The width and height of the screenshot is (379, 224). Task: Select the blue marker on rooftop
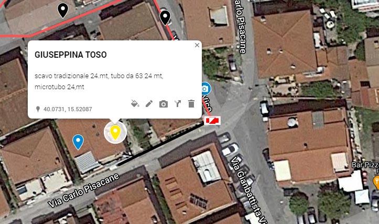(78, 142)
